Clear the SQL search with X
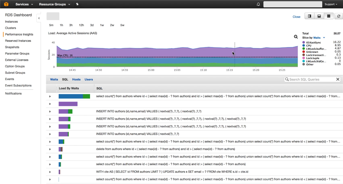 tap(338, 79)
